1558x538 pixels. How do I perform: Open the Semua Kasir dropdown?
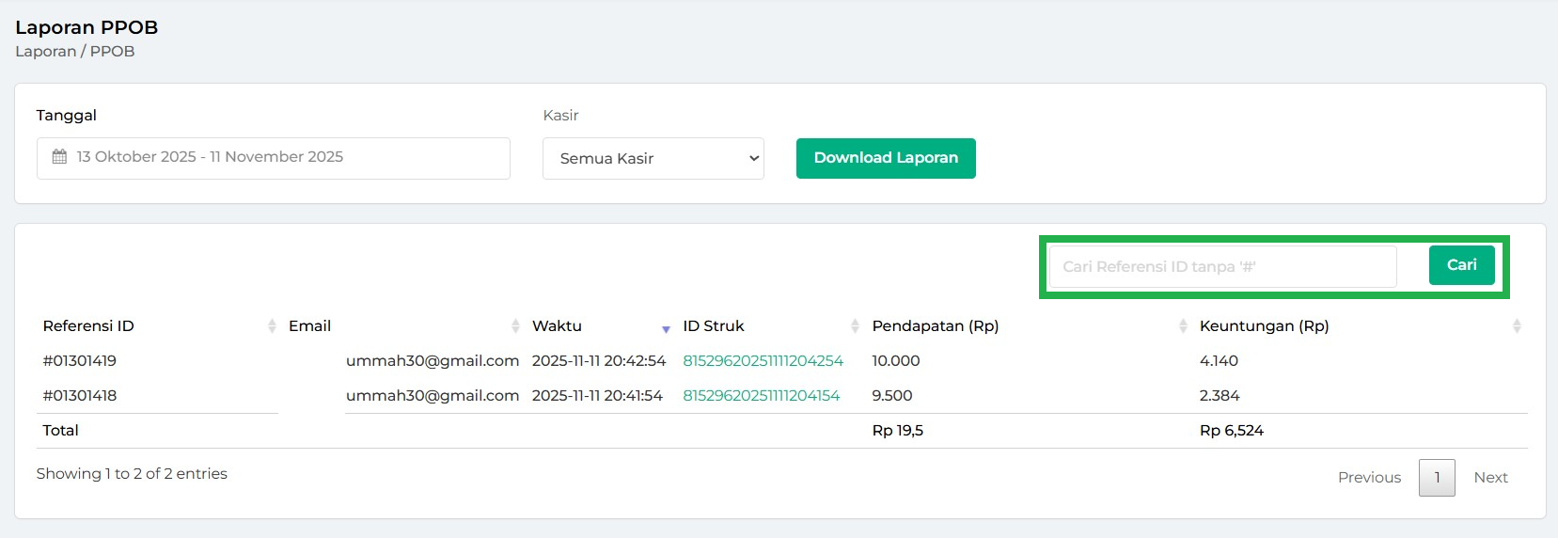click(653, 158)
